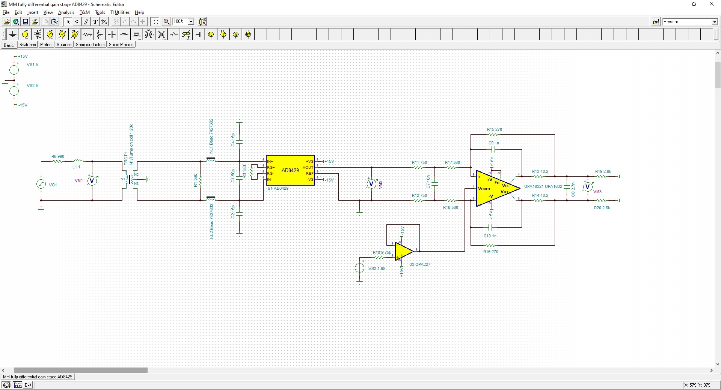Select the Basic component tab

[9, 45]
